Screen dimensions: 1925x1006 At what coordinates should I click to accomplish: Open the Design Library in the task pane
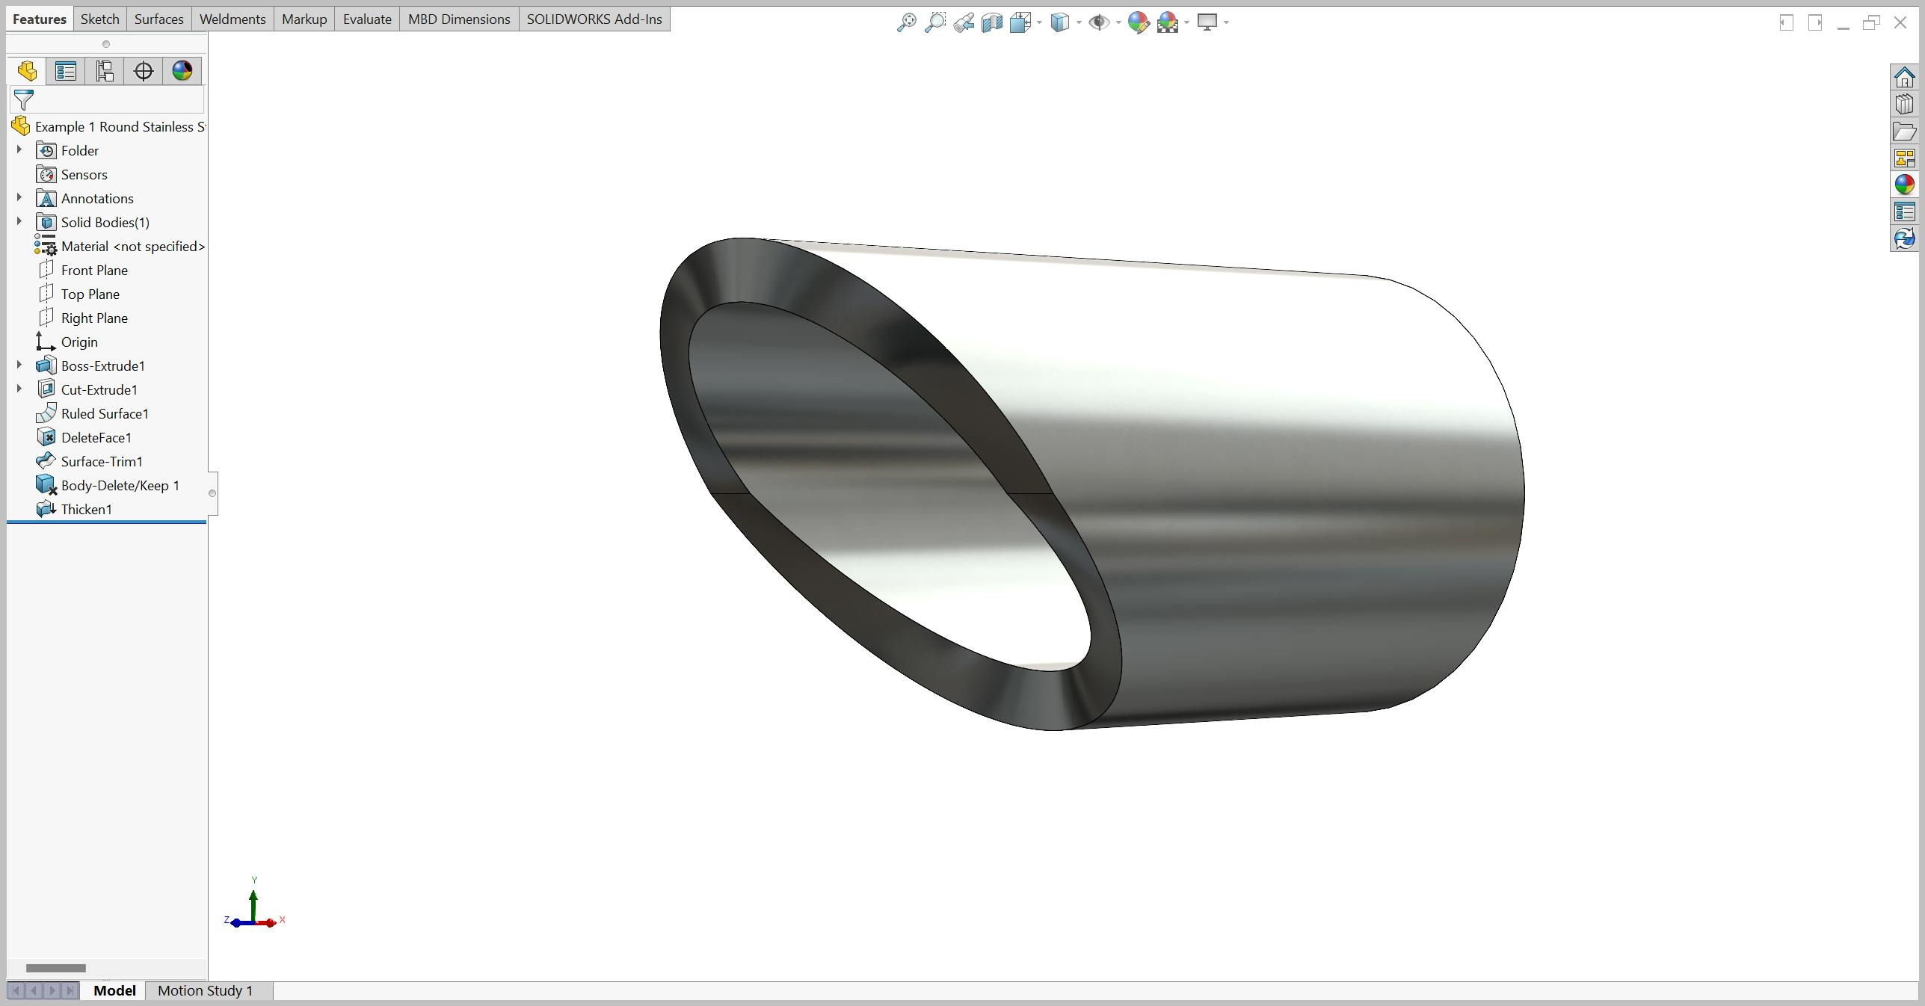coord(1904,105)
